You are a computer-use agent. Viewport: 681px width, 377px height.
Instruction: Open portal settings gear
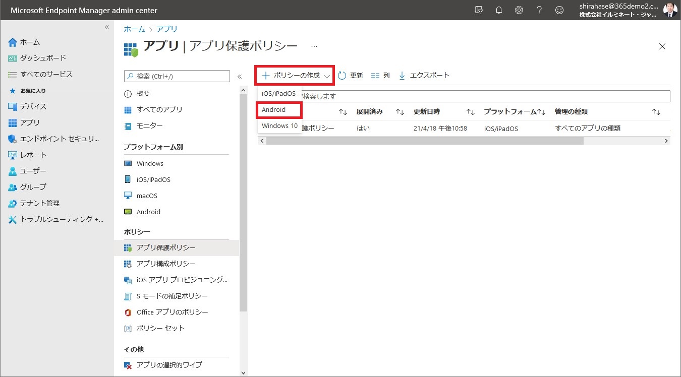coord(519,10)
